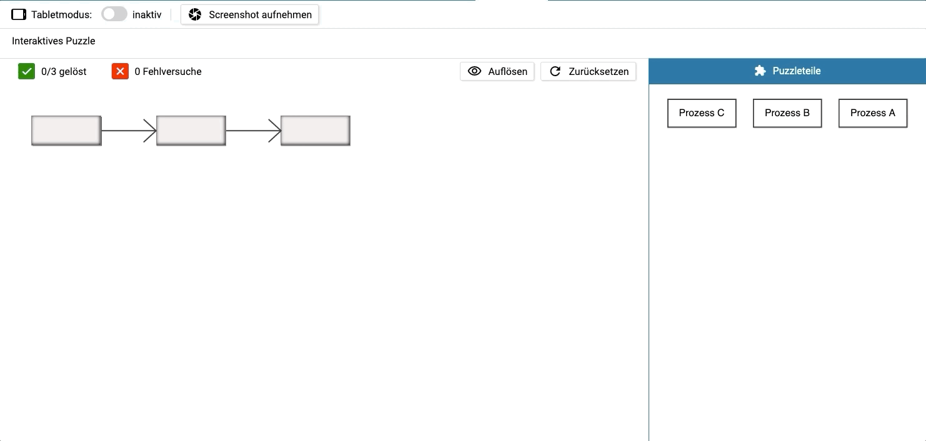Click the eye icon in Auflösen

(x=475, y=71)
